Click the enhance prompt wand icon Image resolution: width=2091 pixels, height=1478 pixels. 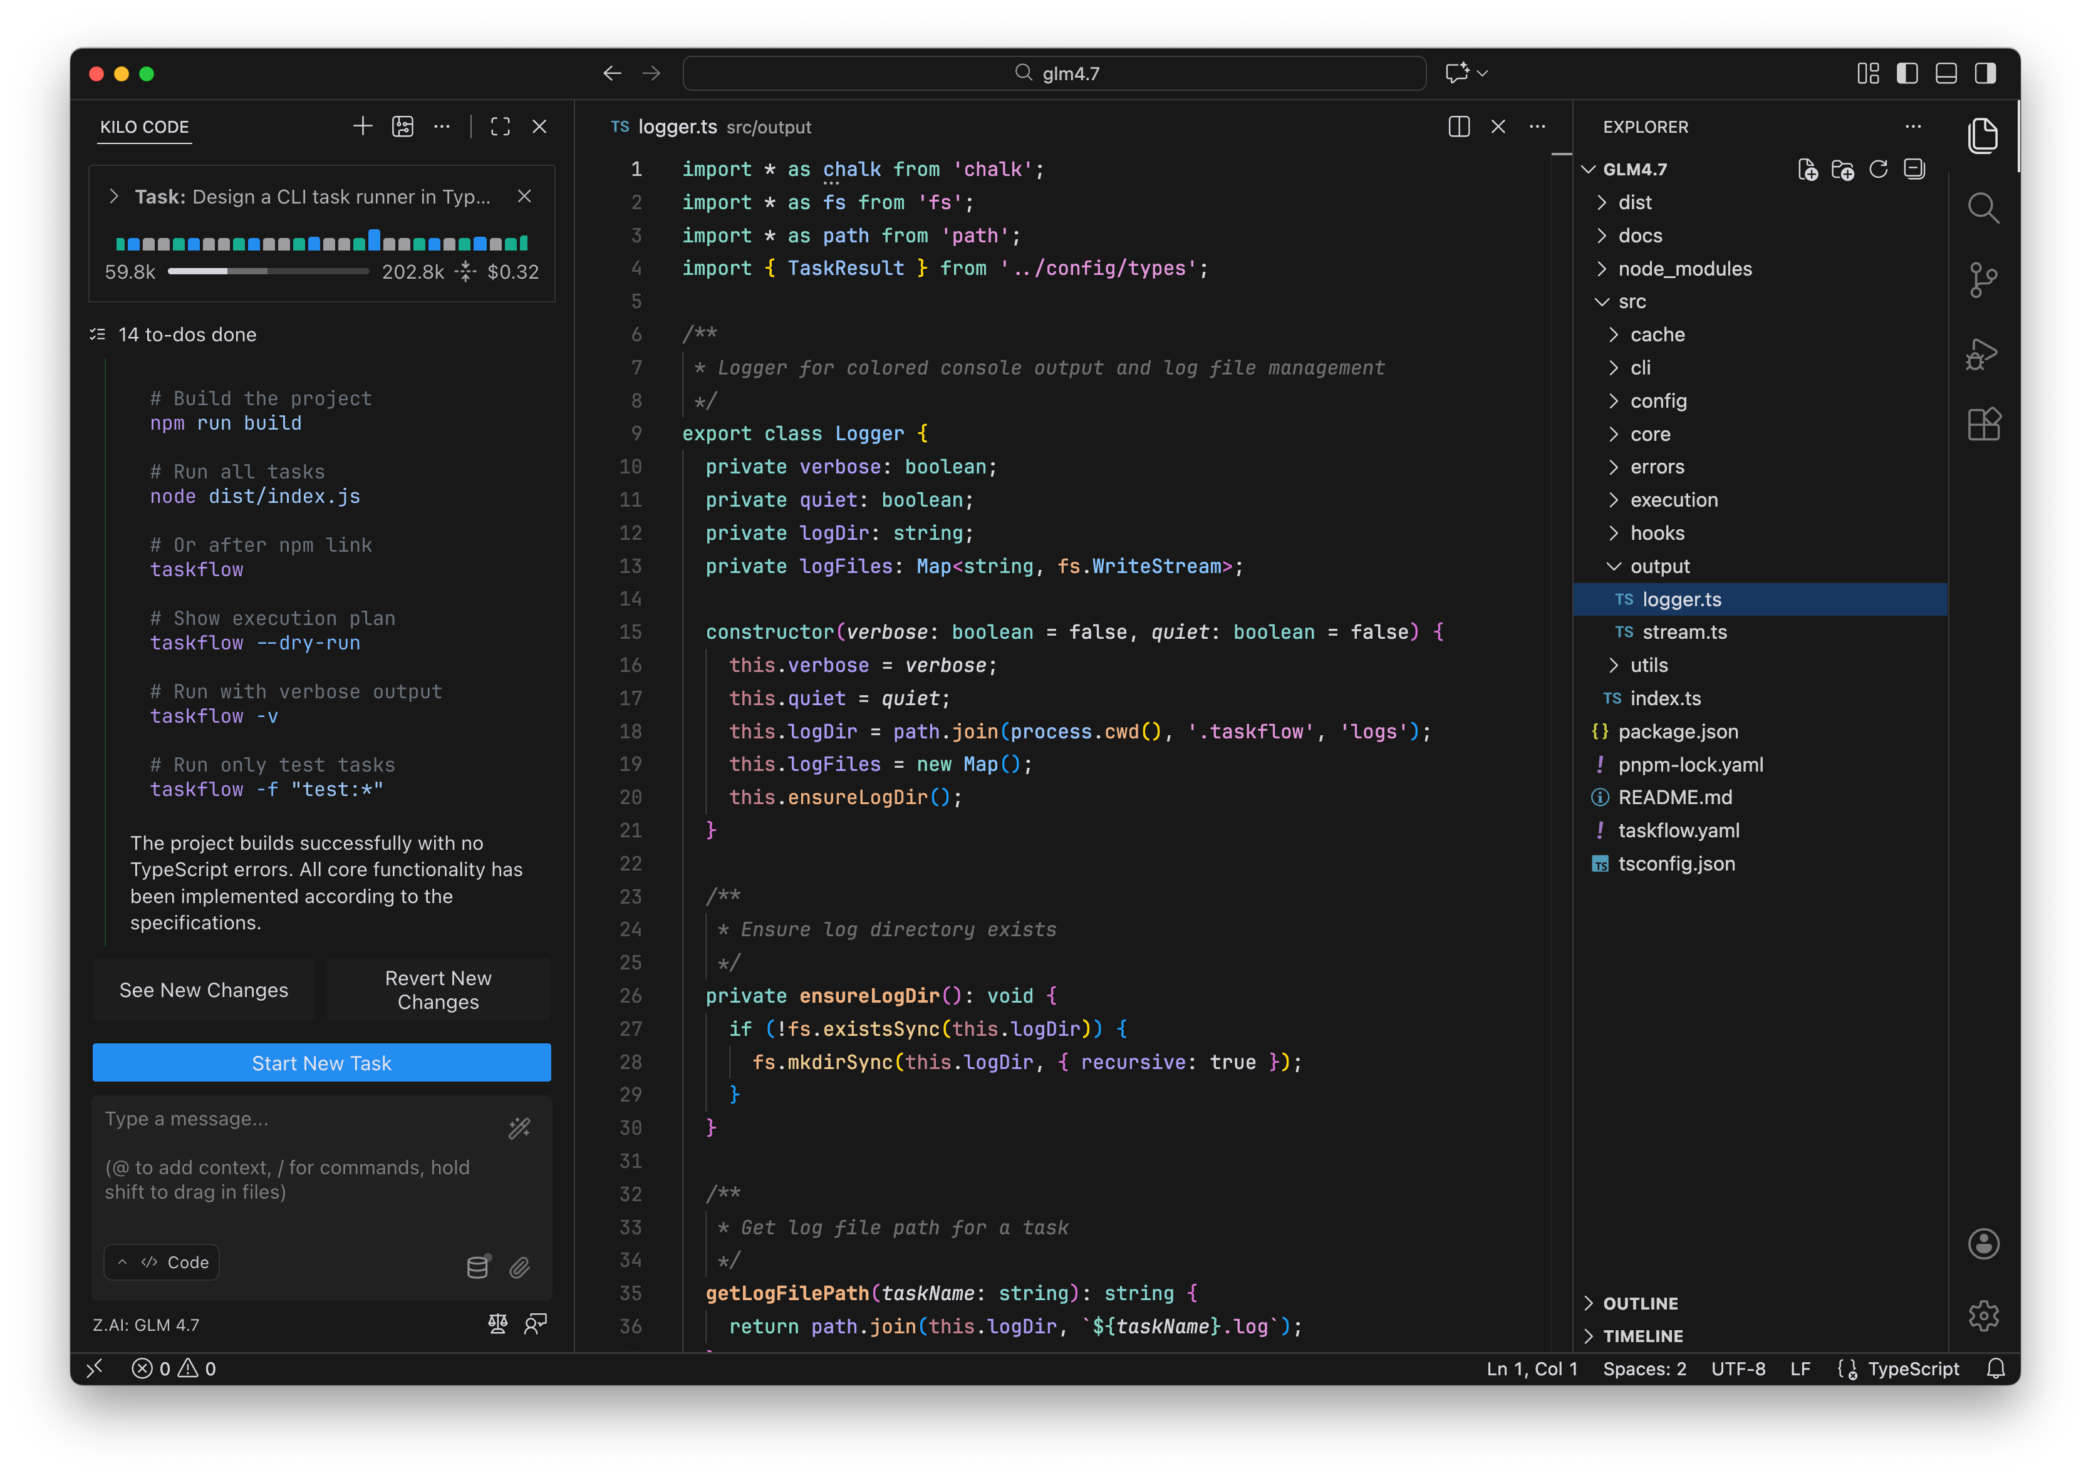pyautogui.click(x=519, y=1129)
